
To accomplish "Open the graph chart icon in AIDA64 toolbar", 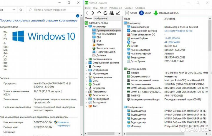I will coord(118,13).
